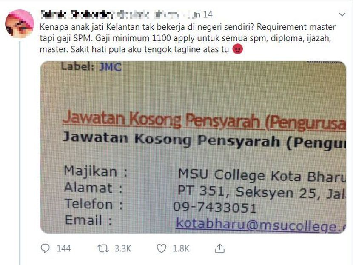Screen dimensions: 353x265
Task: Click the vertical thread line below avatar
Action: click(20, 153)
